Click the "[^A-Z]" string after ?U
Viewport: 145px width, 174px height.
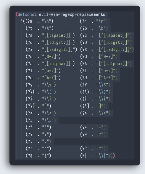point(106,78)
